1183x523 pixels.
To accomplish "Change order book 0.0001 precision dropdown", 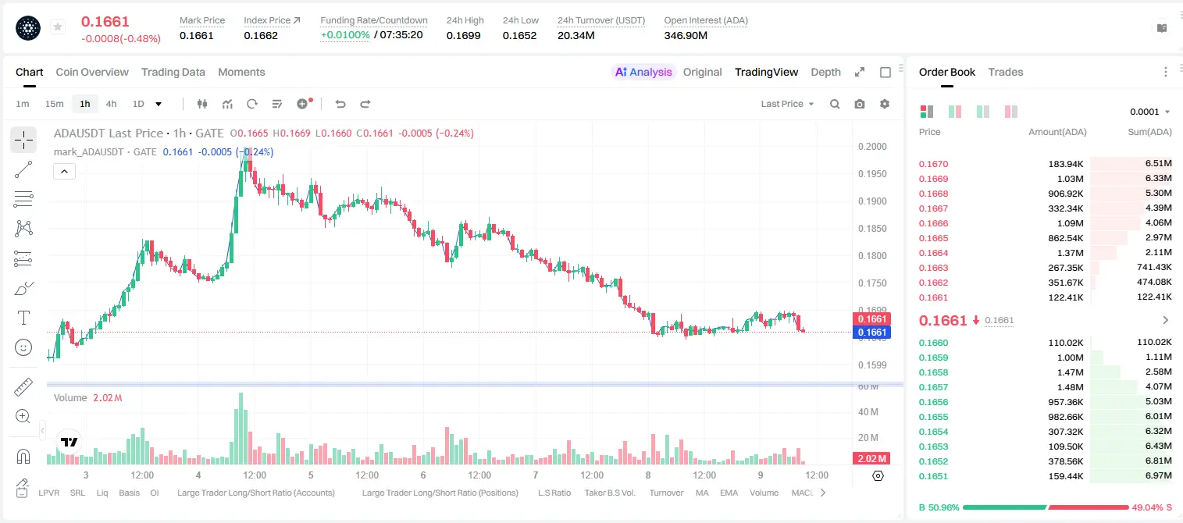I will (x=1150, y=112).
